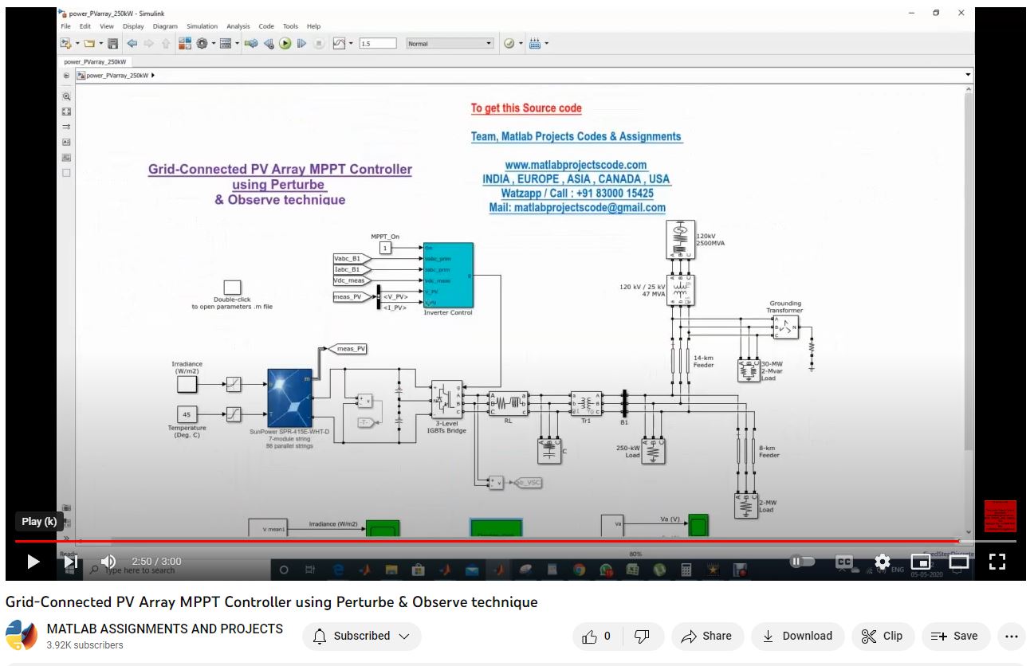Click the Back arrow in Simulink toolbar
This screenshot has width=1034, height=666.
point(132,43)
